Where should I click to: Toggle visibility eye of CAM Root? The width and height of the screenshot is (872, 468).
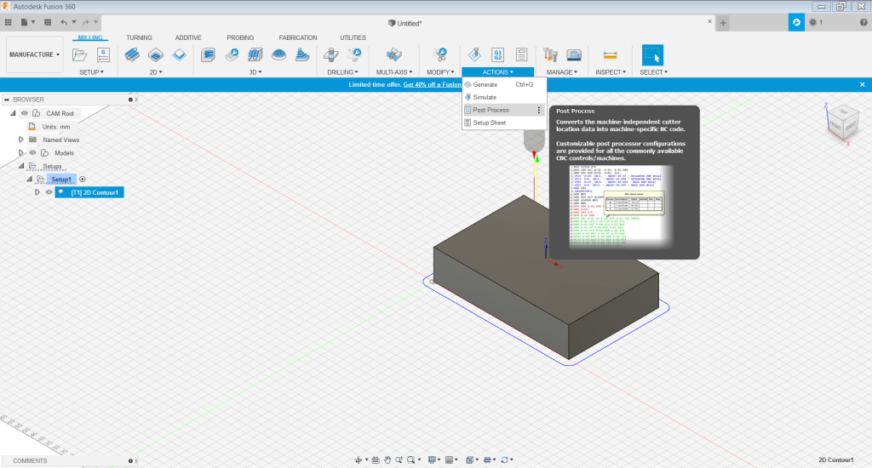coord(25,113)
